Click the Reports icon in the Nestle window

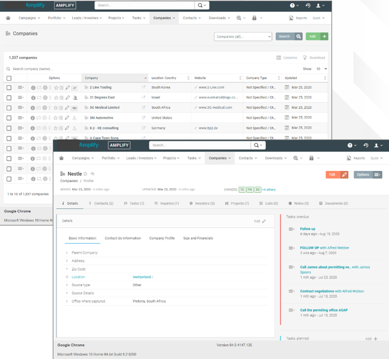click(349, 158)
